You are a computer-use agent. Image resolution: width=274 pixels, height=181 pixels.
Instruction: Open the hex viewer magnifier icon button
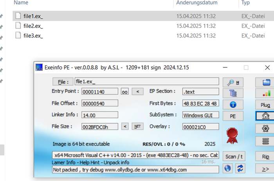point(233,82)
